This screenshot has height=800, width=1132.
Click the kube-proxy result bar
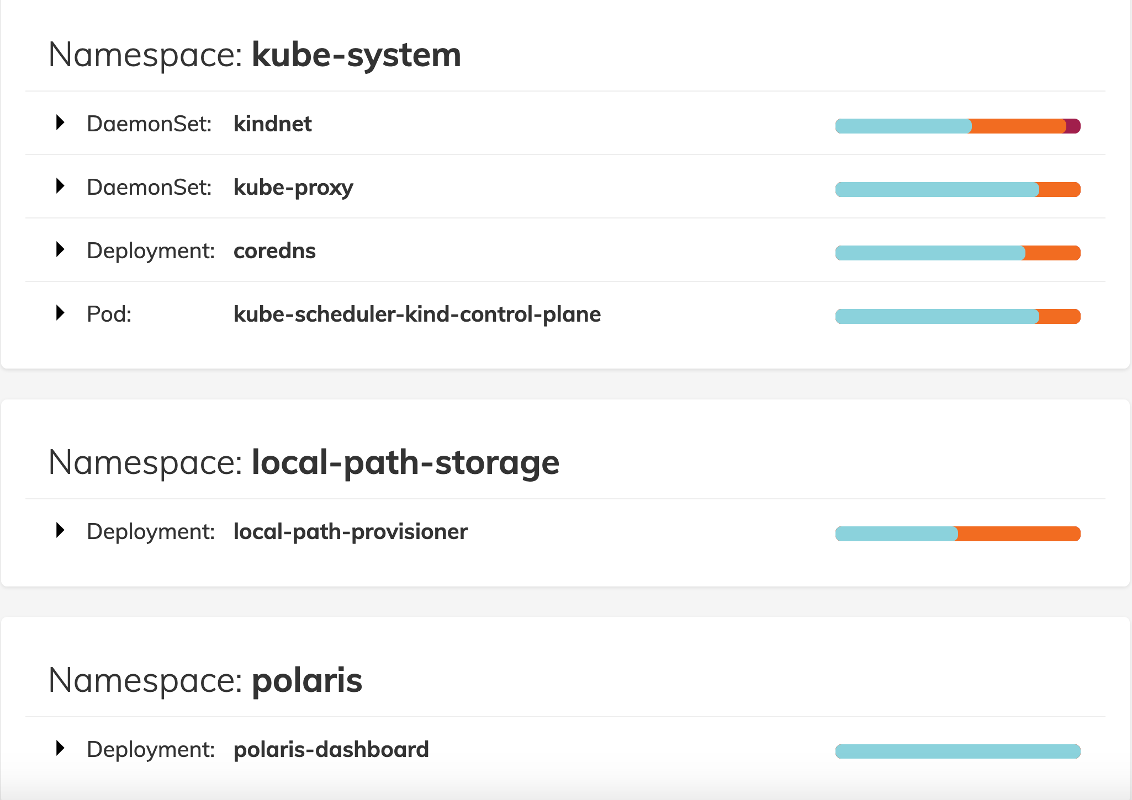[x=958, y=190]
